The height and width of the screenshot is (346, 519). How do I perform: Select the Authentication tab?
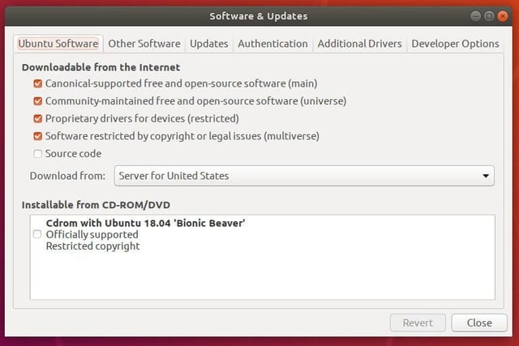pos(272,44)
